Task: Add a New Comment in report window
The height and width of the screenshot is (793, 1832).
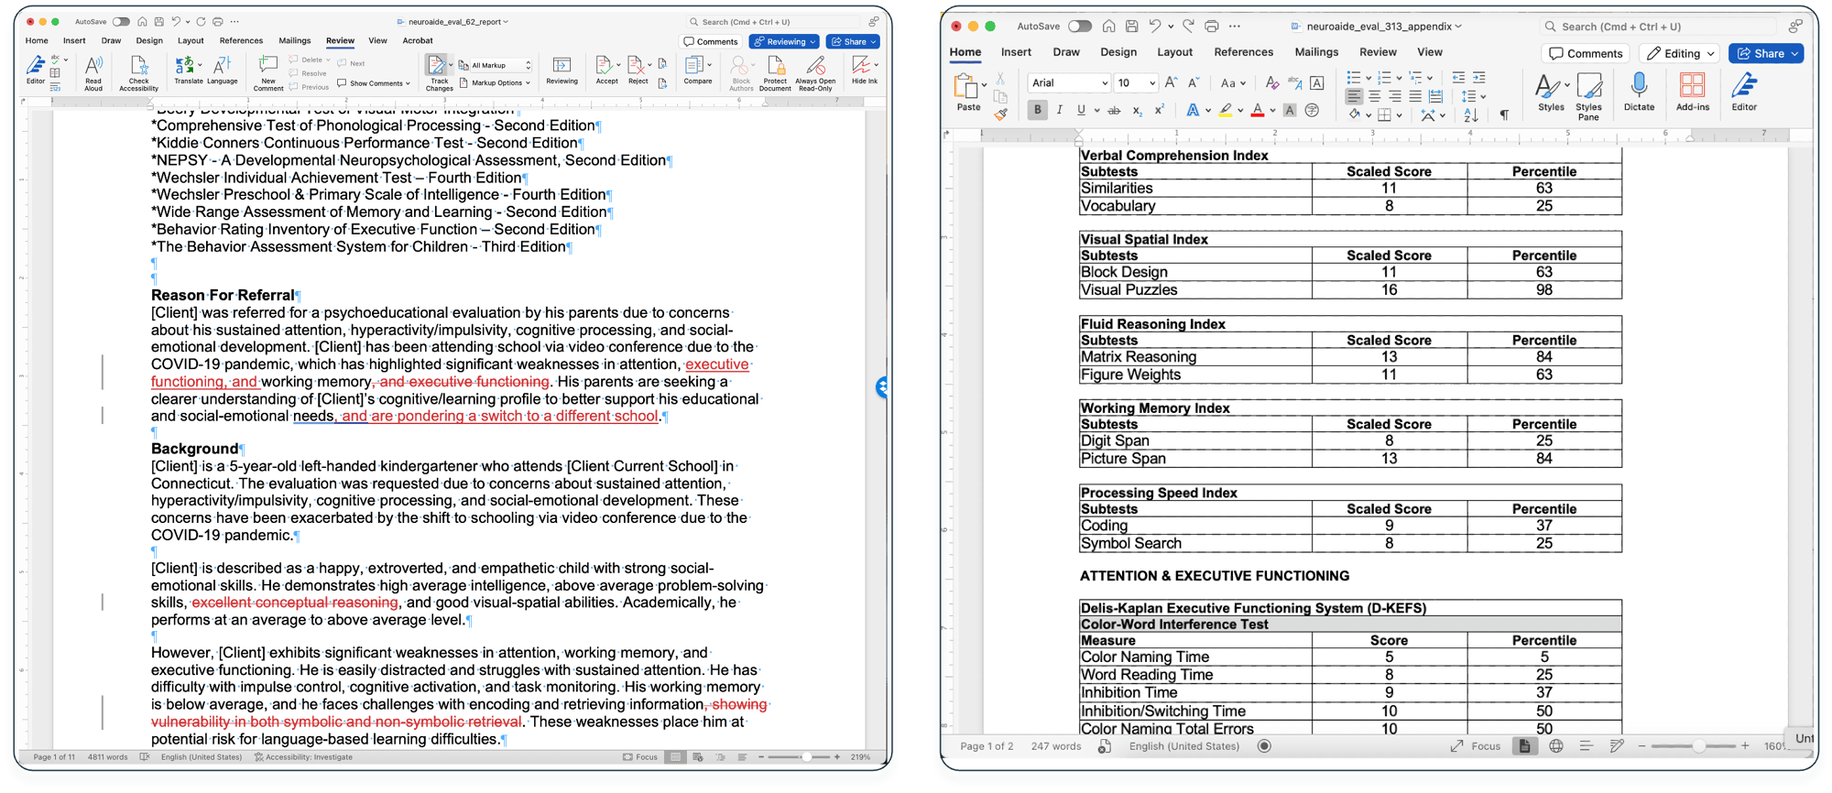Action: 267,73
